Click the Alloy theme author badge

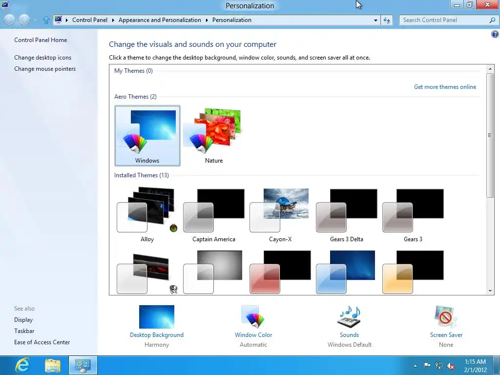tap(173, 228)
